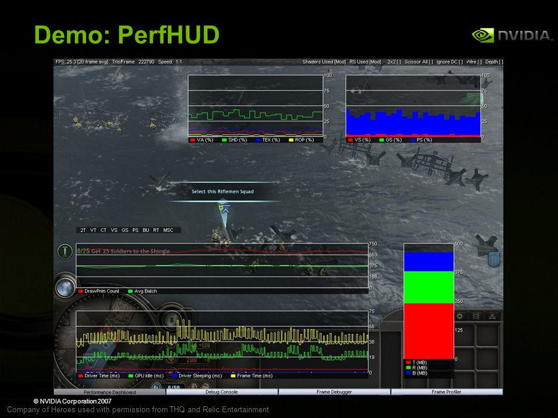Click the blue shield icon at right edge

tap(494, 259)
